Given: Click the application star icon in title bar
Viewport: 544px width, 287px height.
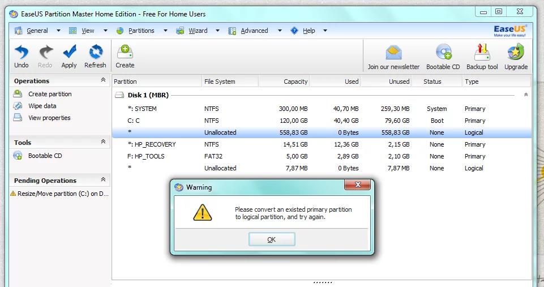Looking at the screenshot, I should (x=14, y=14).
